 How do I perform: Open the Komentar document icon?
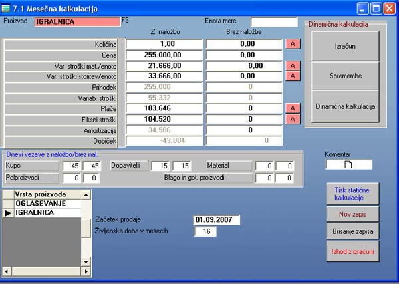[348, 165]
